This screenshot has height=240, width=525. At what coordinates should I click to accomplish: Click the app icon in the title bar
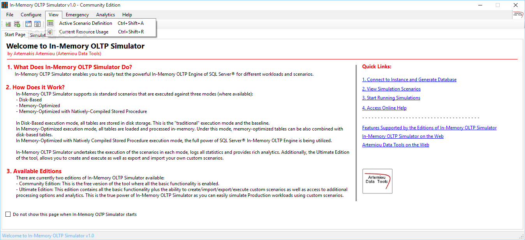click(x=5, y=5)
